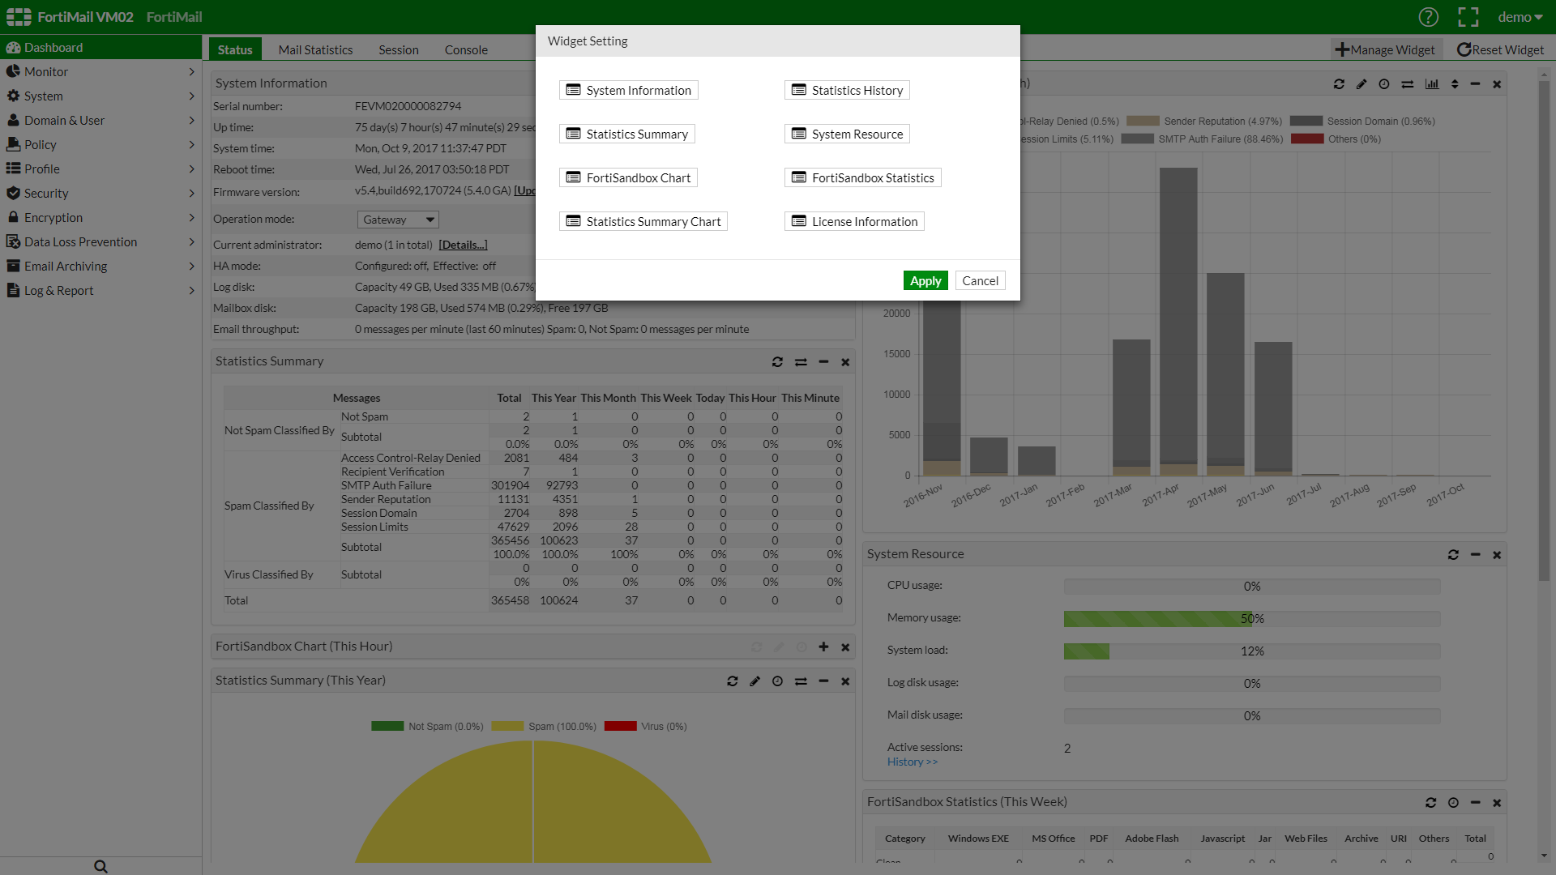Click the pencil edit icon on Statistics History widget
1556x875 pixels.
1361,84
